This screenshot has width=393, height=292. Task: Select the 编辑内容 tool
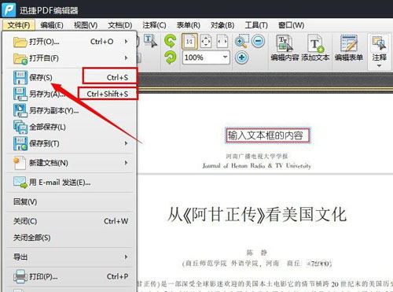point(285,48)
